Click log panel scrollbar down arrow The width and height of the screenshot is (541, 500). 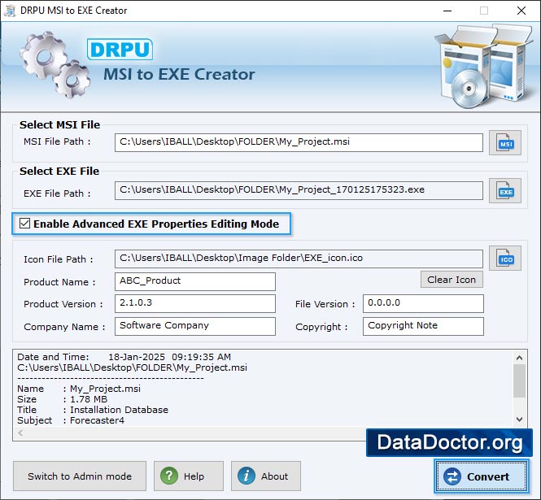pyautogui.click(x=520, y=419)
